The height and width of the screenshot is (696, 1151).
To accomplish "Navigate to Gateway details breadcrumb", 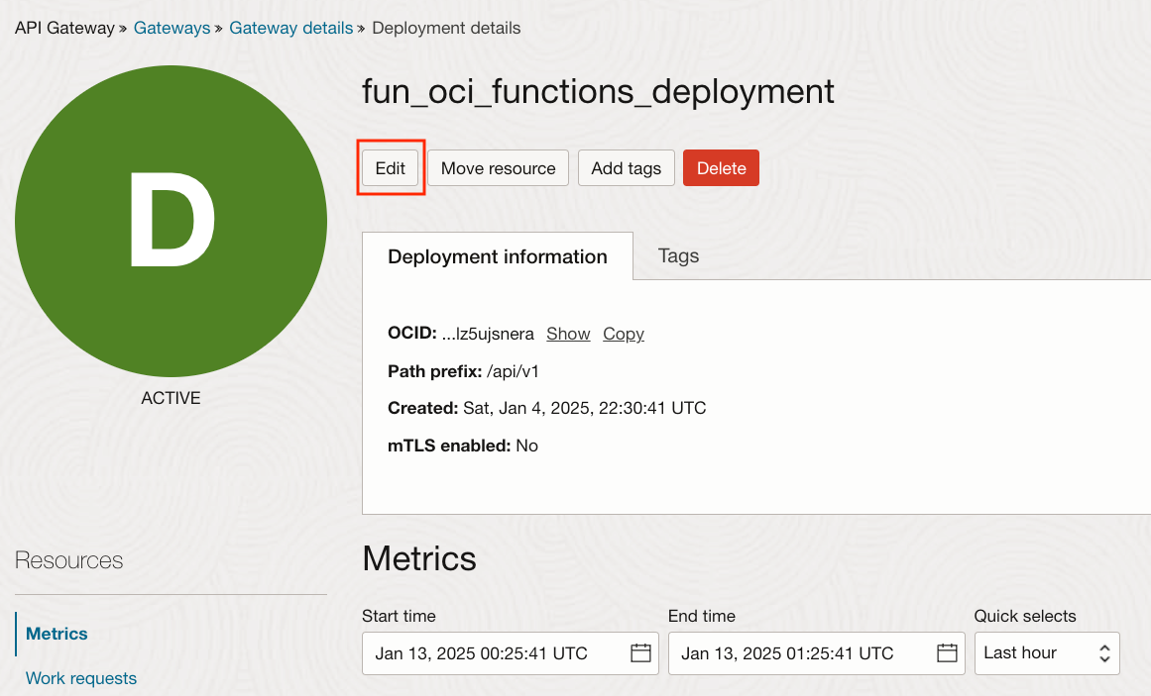I will (290, 28).
